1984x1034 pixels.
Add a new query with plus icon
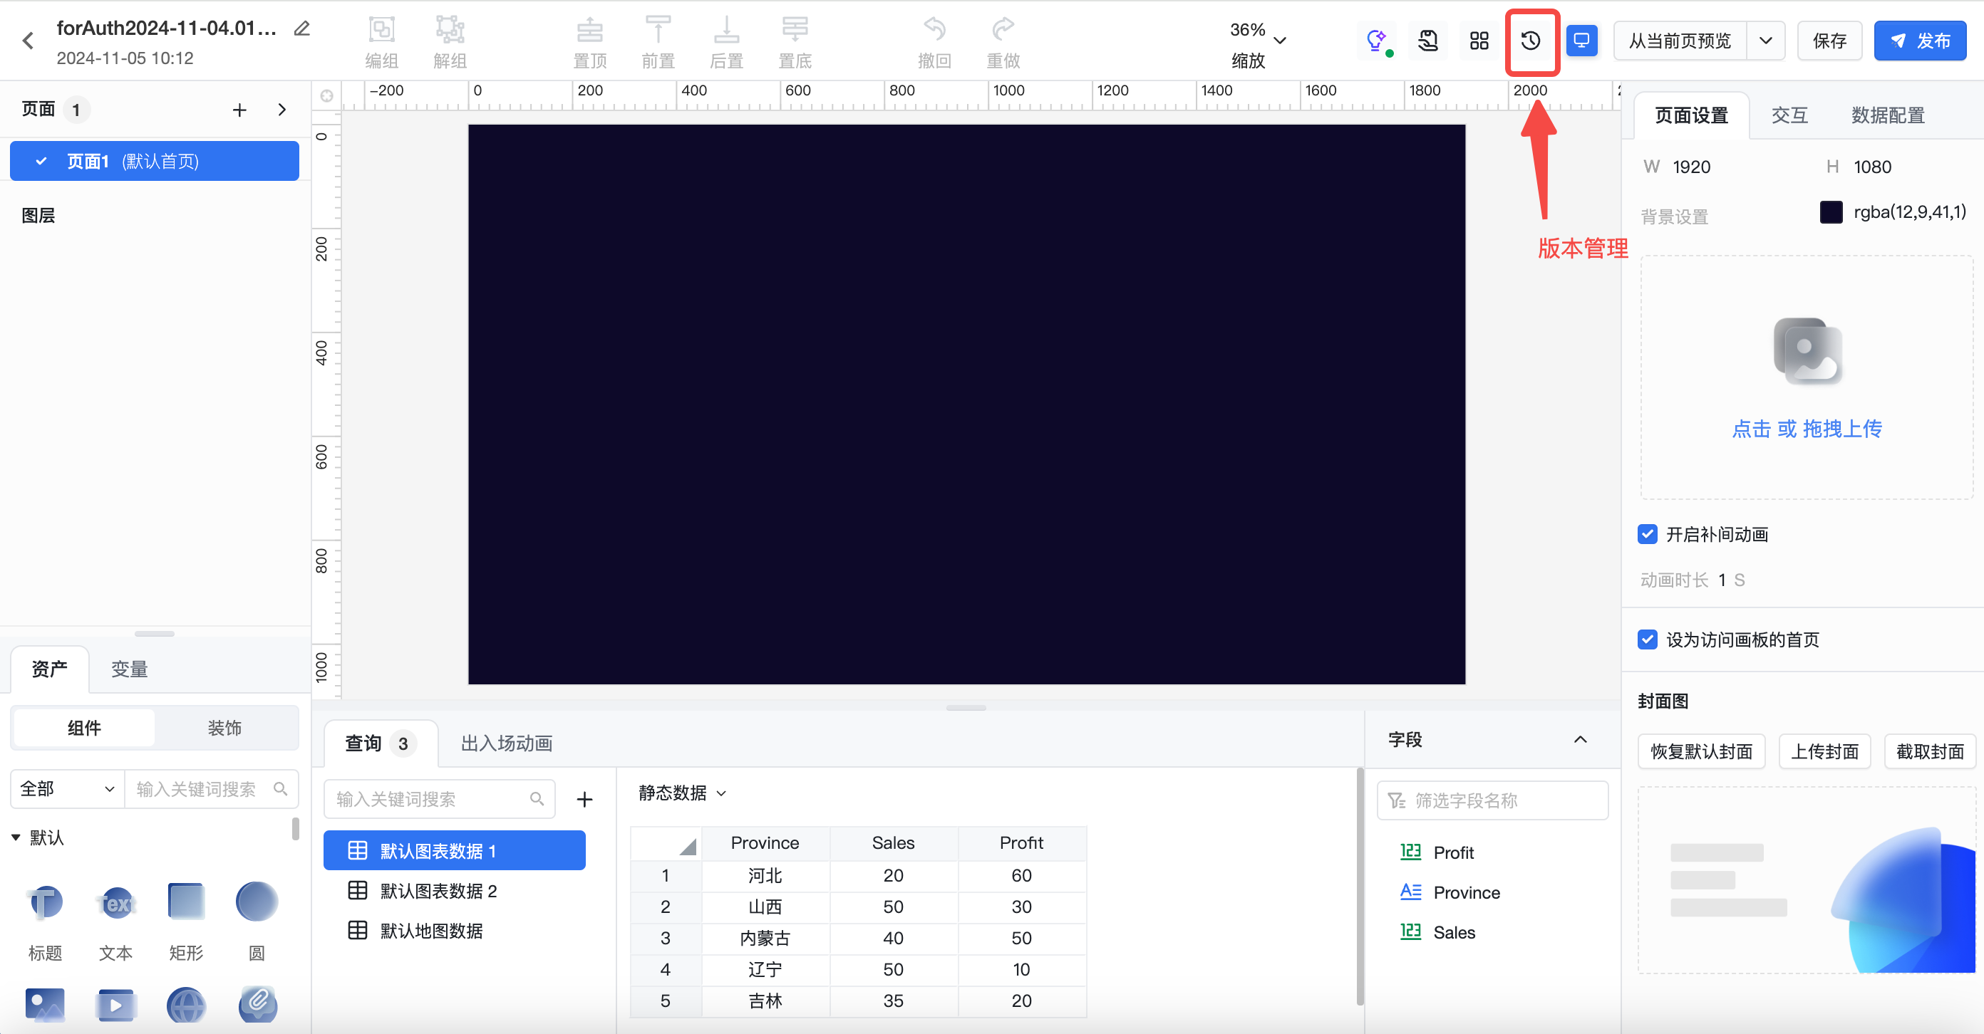[x=584, y=799]
